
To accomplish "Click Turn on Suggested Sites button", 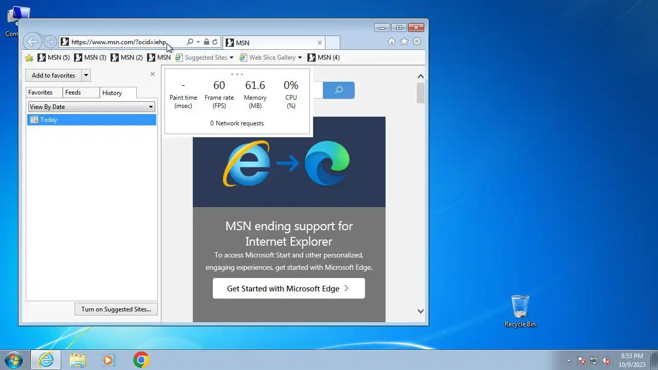I will (x=116, y=309).
